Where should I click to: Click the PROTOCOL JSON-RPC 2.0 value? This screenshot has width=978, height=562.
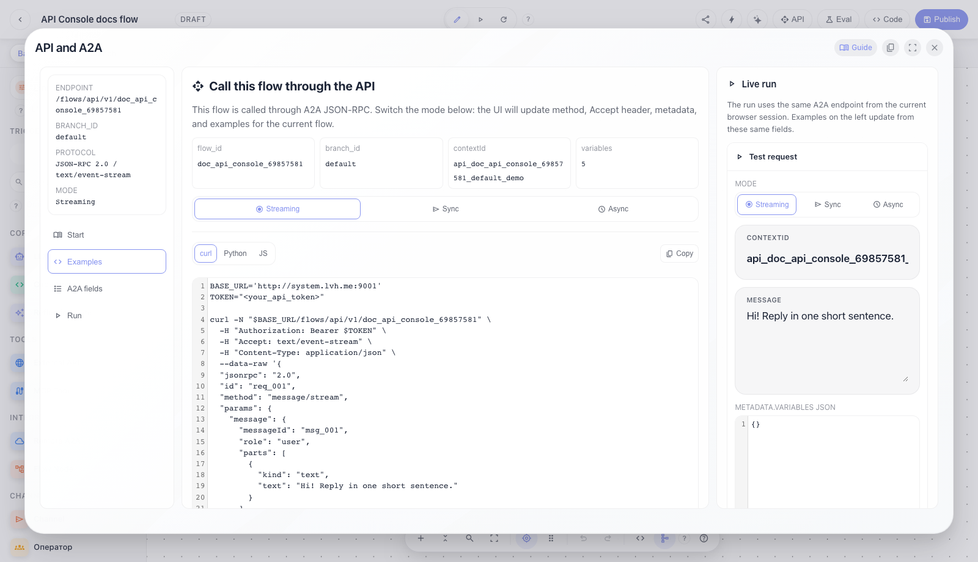point(93,170)
